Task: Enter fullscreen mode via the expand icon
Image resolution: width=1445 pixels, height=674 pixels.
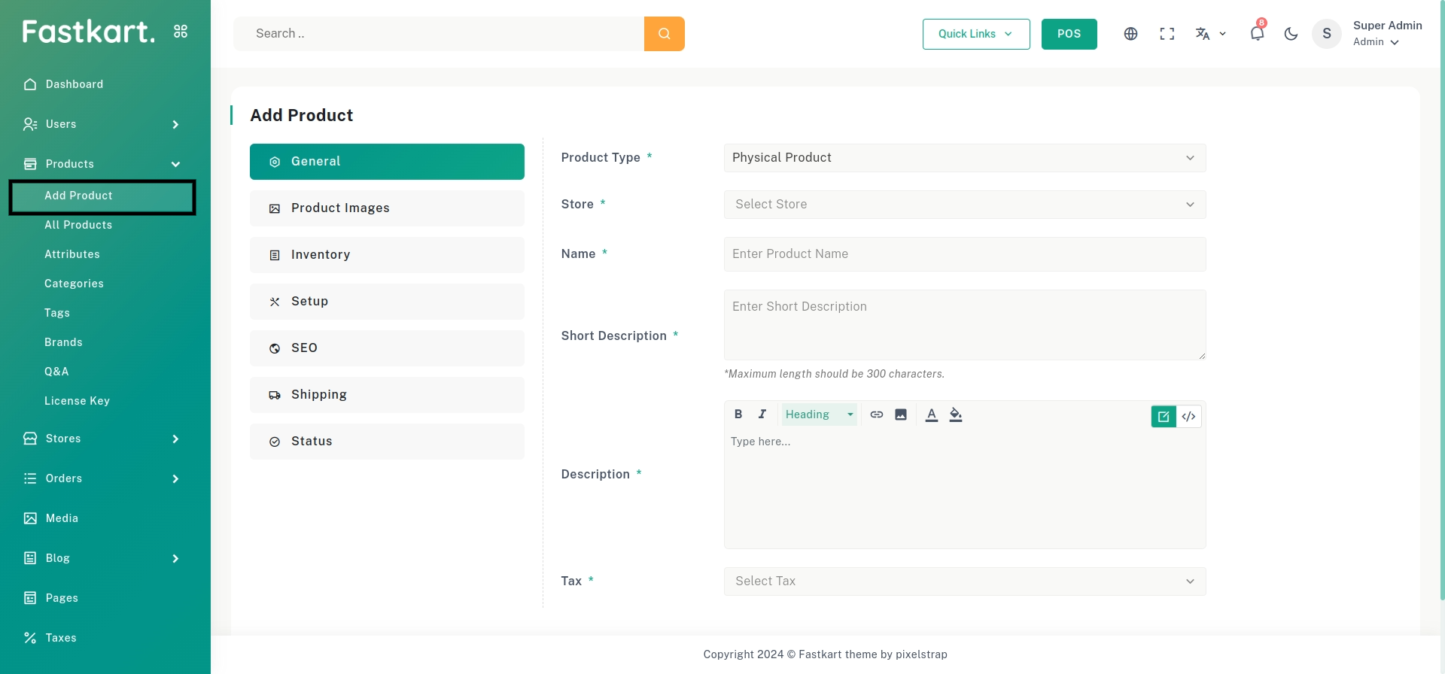Action: tap(1167, 34)
